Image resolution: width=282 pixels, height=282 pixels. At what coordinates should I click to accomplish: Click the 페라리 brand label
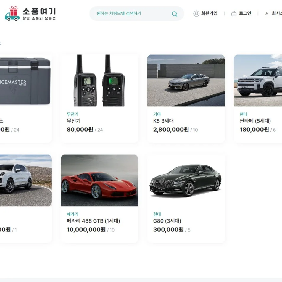click(72, 214)
